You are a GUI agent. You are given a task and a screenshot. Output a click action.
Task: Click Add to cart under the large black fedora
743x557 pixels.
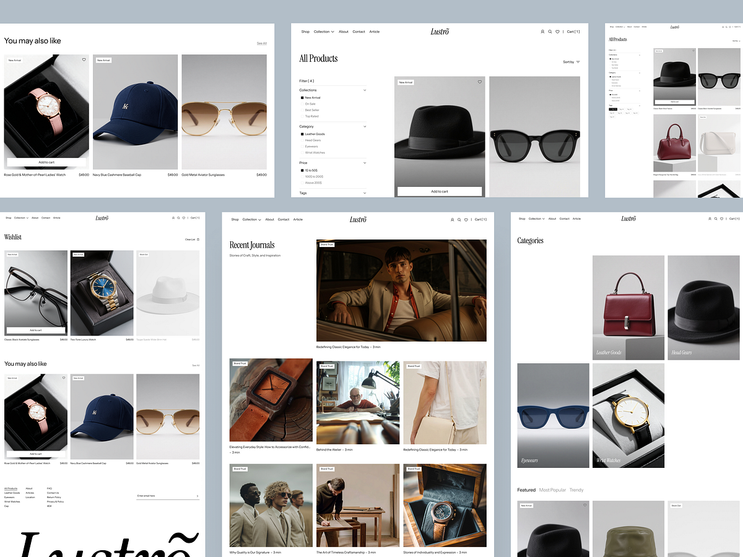pos(440,191)
